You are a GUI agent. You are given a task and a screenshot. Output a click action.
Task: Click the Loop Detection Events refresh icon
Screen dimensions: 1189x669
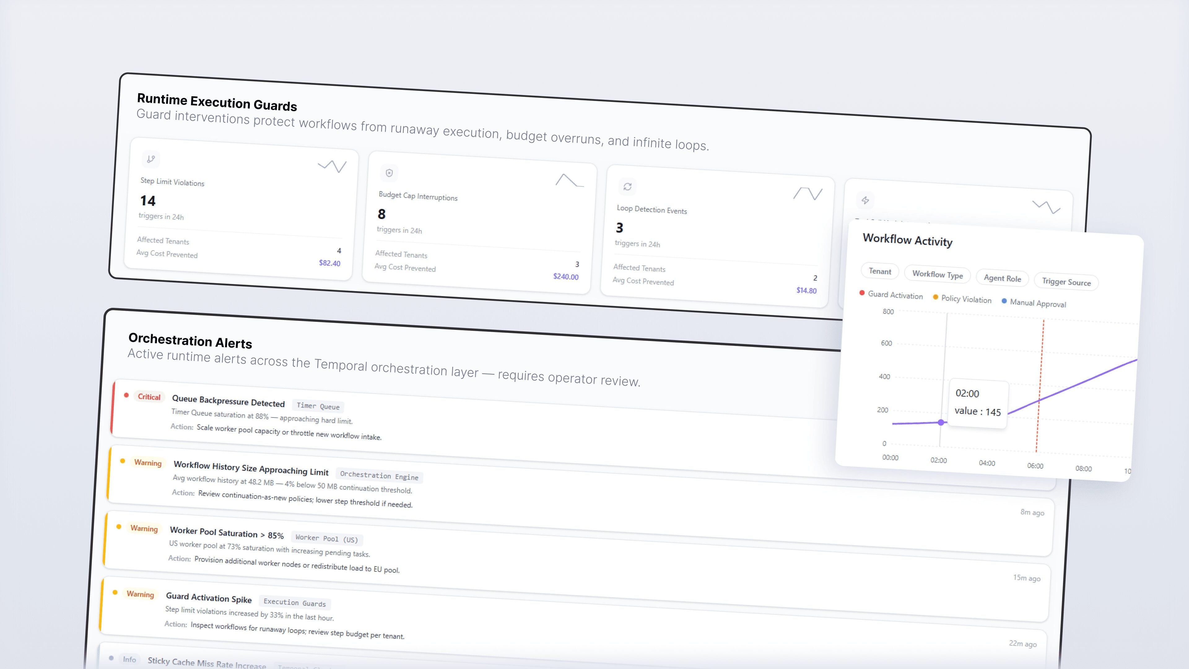(627, 186)
